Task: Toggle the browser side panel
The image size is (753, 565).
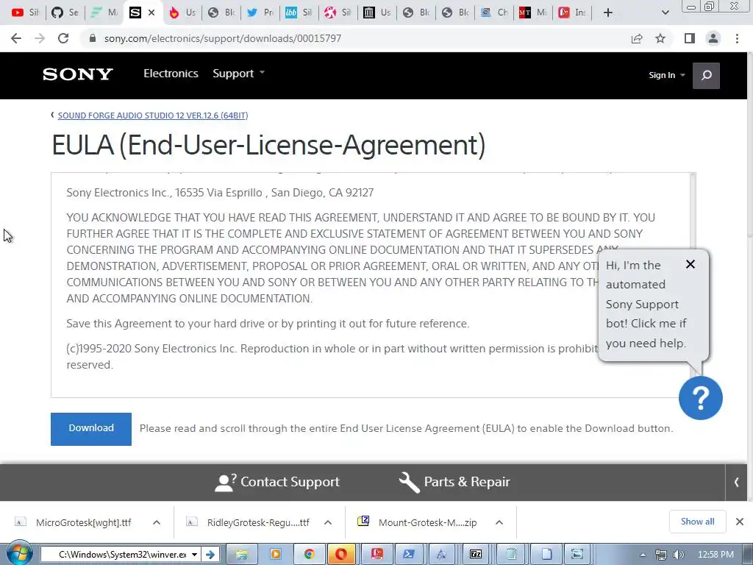Action: coord(690,38)
